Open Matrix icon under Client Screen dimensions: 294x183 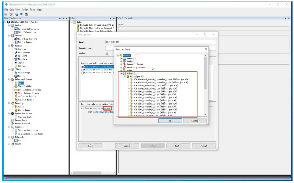16,76
